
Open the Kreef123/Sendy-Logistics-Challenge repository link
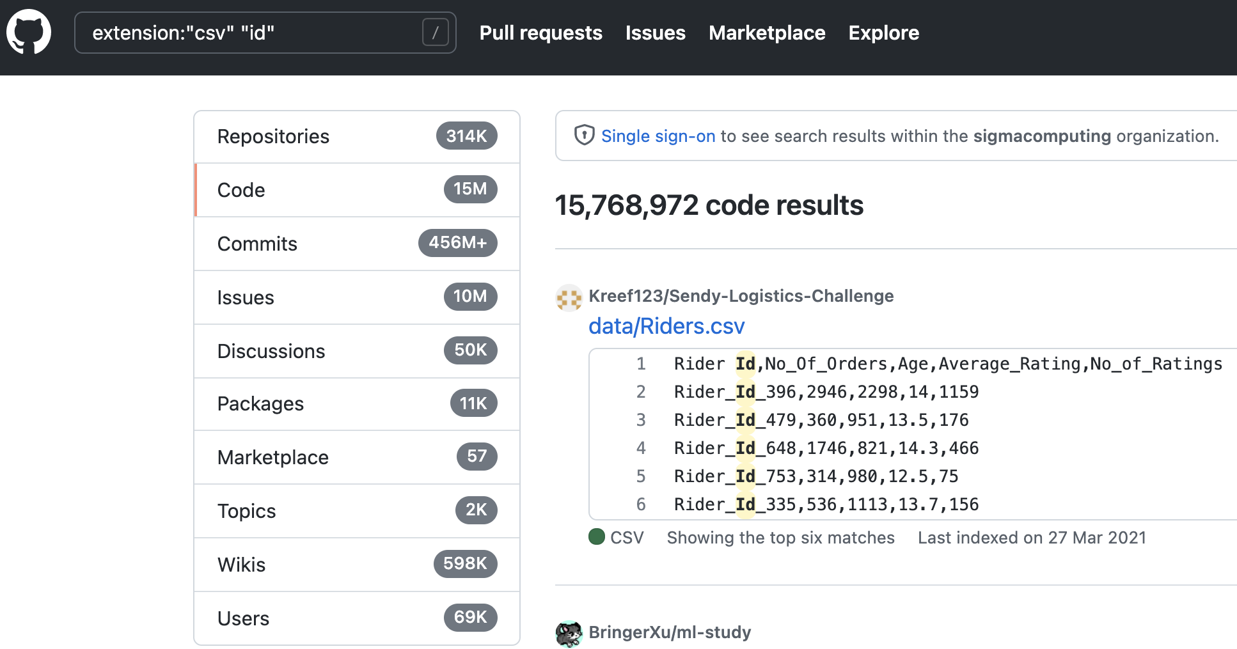[x=741, y=296]
